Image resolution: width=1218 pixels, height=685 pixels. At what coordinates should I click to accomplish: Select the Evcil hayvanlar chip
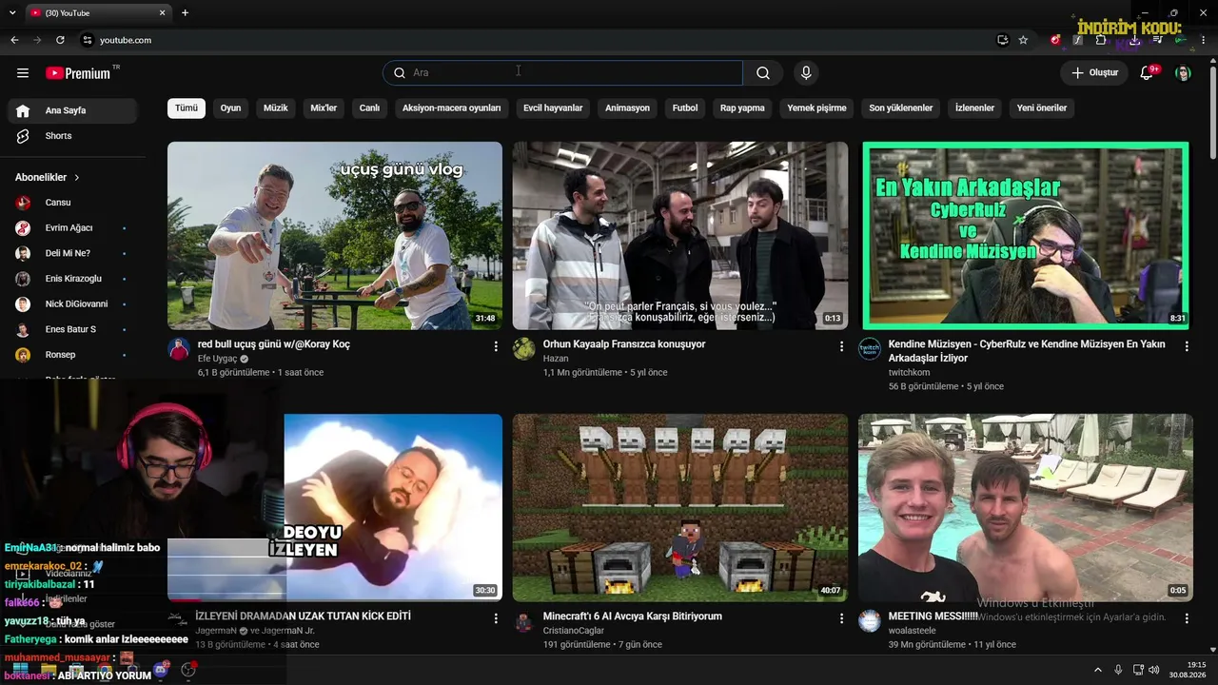pyautogui.click(x=553, y=108)
